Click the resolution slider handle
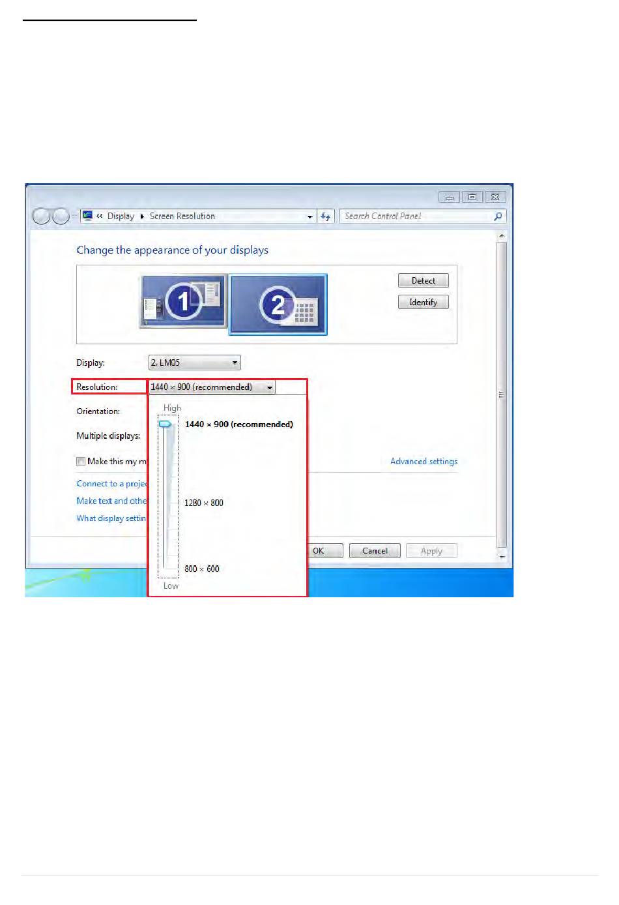The width and height of the screenshot is (619, 905). [166, 424]
